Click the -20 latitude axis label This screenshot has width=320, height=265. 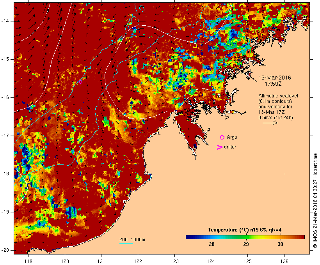(x=5, y=250)
